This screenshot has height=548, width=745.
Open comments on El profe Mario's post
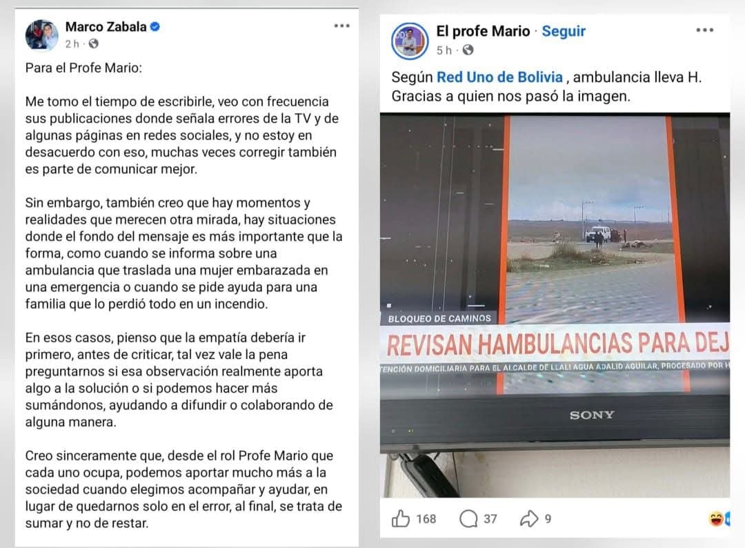(x=468, y=518)
